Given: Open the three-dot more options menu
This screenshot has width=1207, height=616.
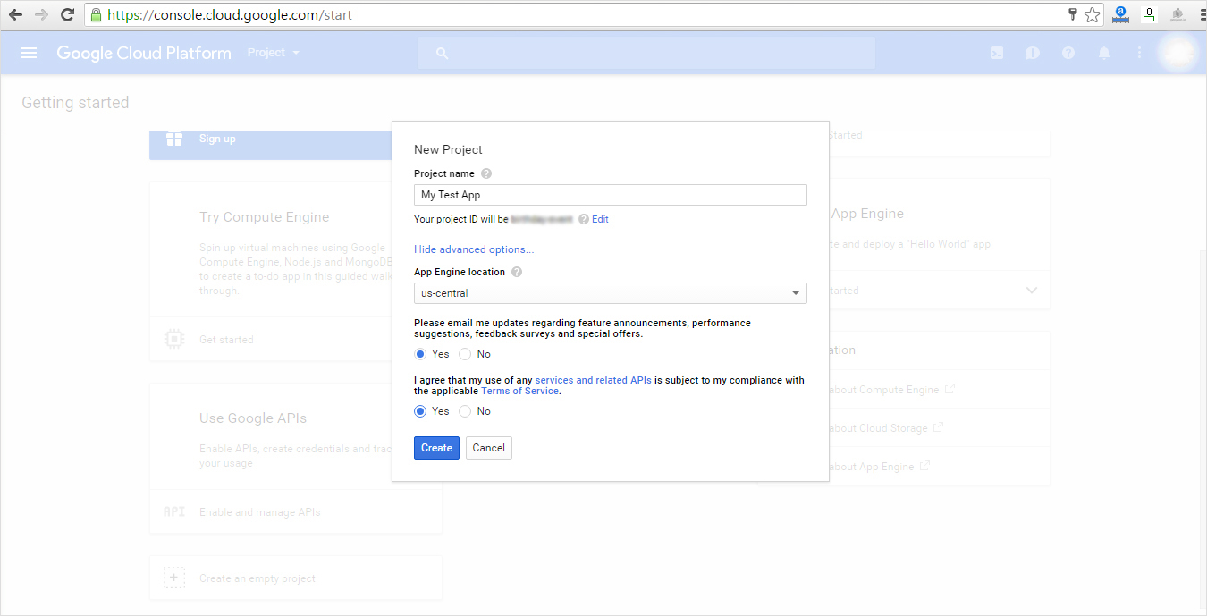Looking at the screenshot, I should click(x=1139, y=53).
